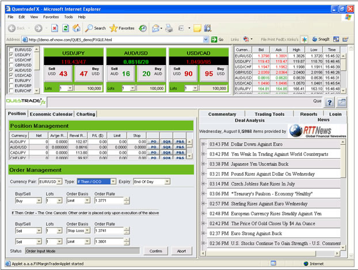Switch to the Charting tab

pos(86,114)
